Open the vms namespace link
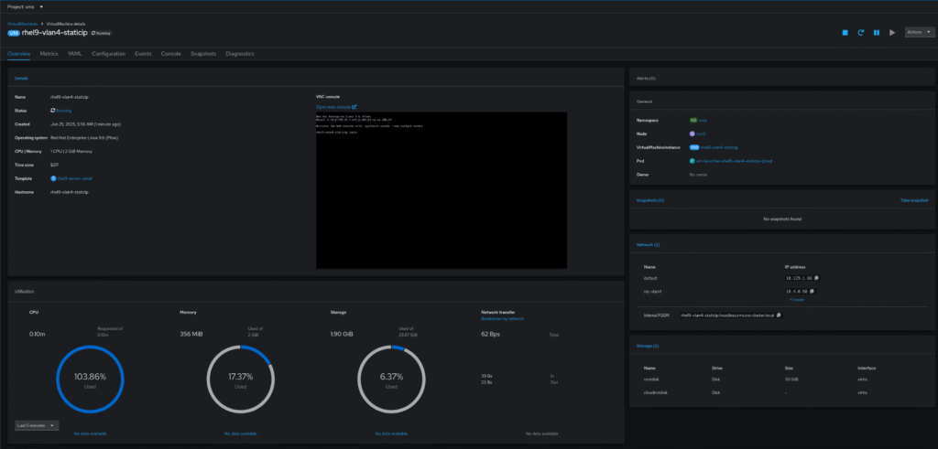The image size is (938, 449). pyautogui.click(x=703, y=120)
